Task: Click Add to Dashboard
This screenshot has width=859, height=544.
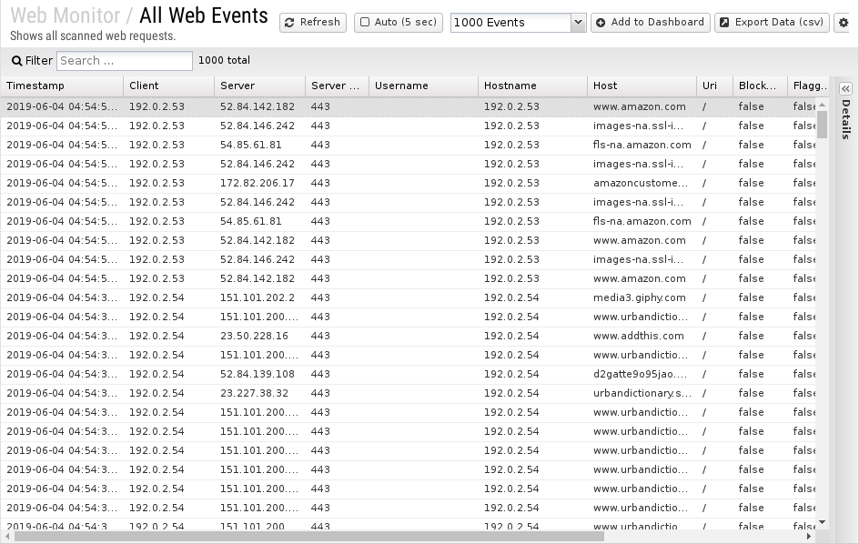Action: pos(651,23)
